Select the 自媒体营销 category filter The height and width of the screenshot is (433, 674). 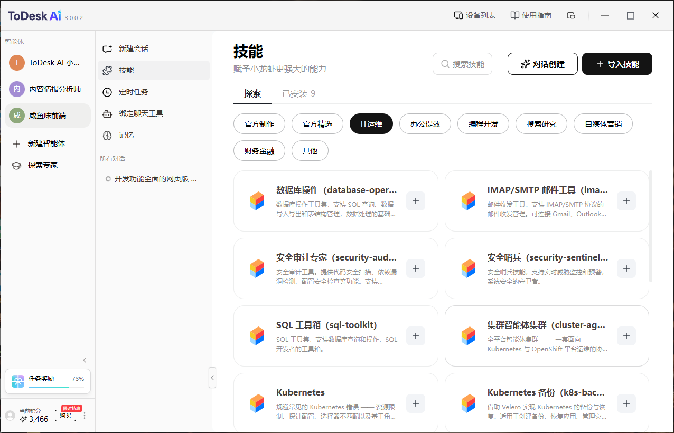pos(603,124)
